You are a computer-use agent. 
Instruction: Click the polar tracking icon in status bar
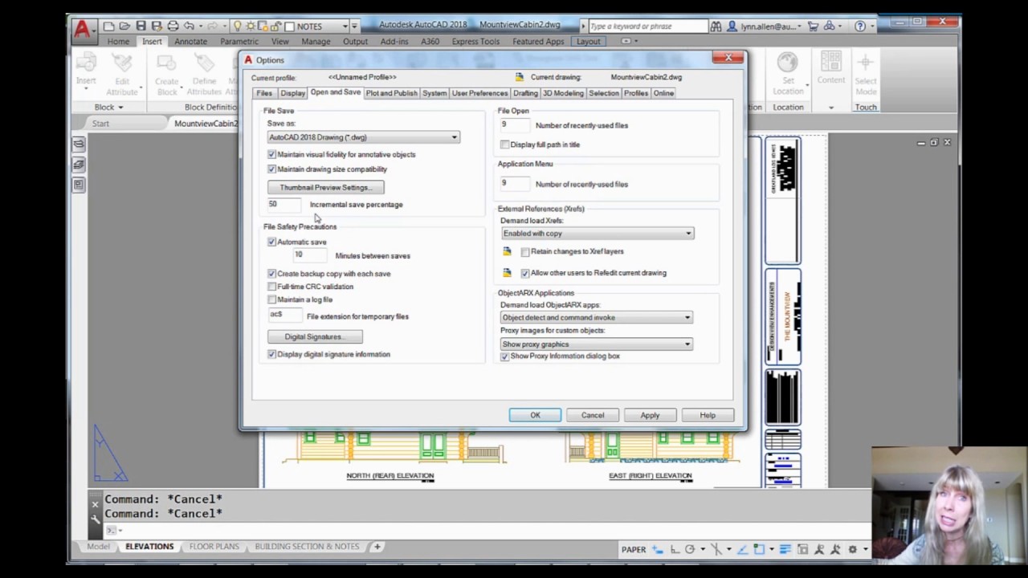point(689,549)
